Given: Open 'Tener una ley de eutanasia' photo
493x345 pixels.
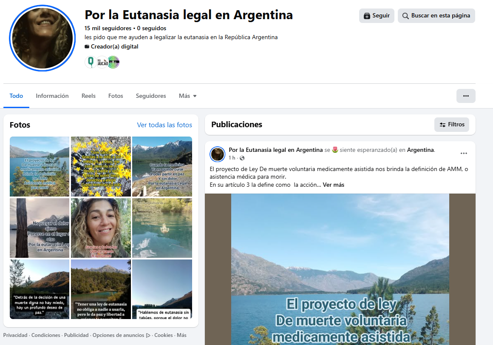Looking at the screenshot, I should coord(101,289).
